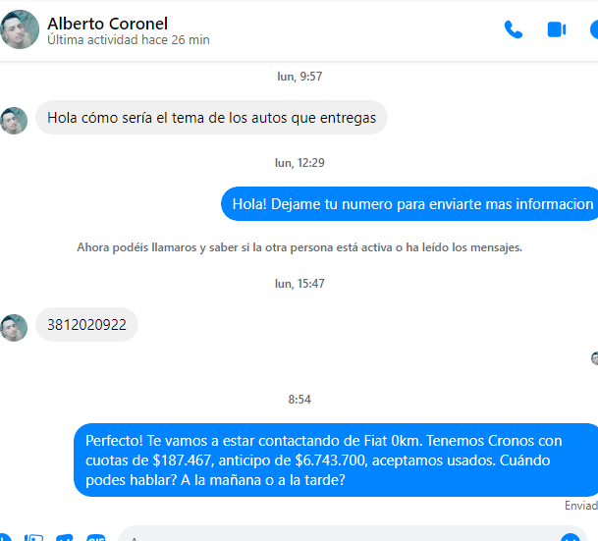Open the emoji picker in message box
598x541 pixels.
(571, 538)
